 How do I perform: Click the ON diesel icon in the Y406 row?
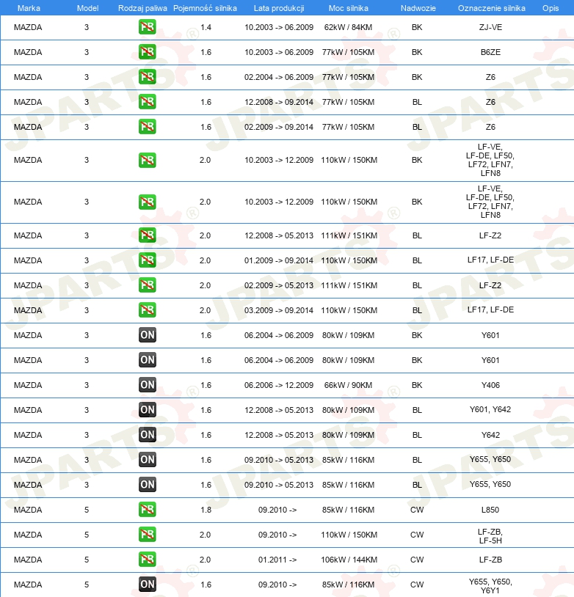pyautogui.click(x=147, y=385)
